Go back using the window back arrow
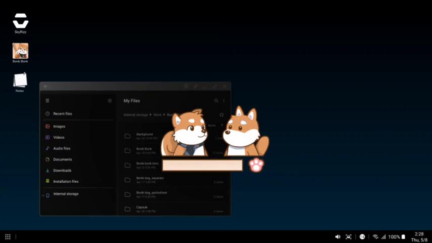The height and width of the screenshot is (243, 432). 46,87
